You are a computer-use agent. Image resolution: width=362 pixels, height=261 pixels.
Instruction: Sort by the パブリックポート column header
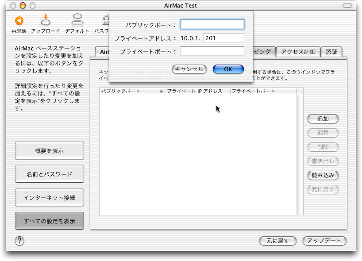[132, 91]
